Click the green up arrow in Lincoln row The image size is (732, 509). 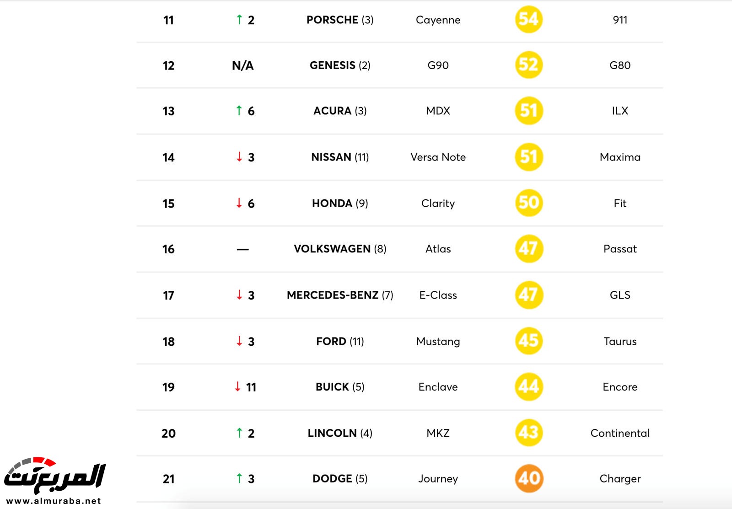pyautogui.click(x=239, y=433)
